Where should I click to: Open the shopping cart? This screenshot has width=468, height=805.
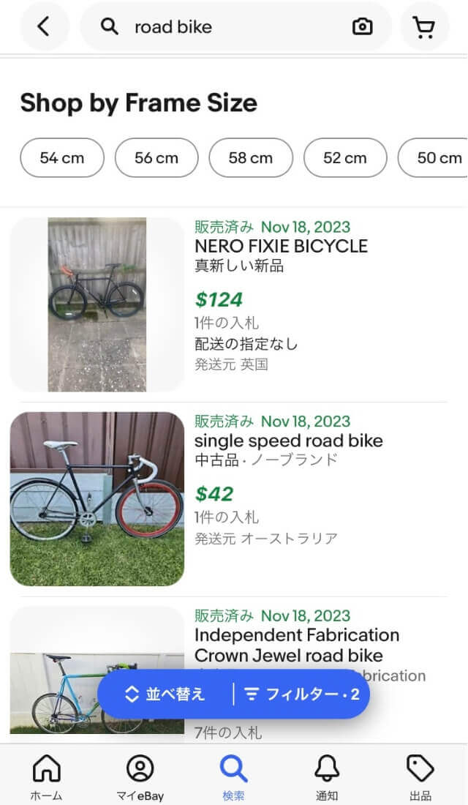coord(424,27)
